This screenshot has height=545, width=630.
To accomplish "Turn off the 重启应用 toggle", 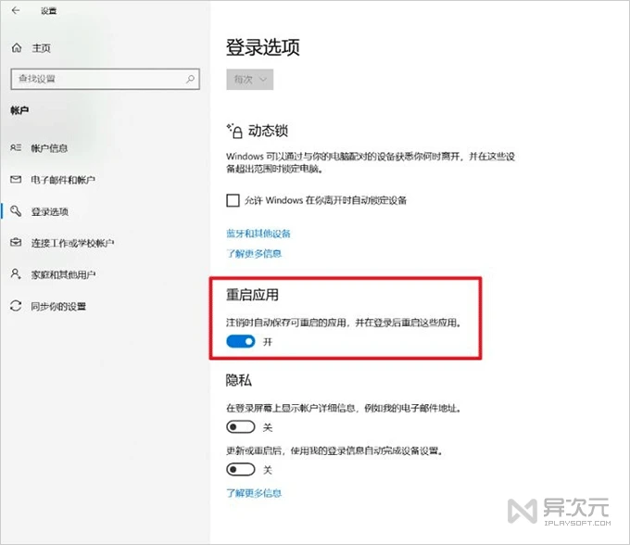I will [241, 342].
